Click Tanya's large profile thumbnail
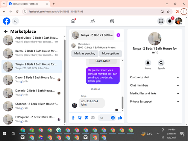Image resolution: width=188 pixels, height=141 pixels. tap(155, 39)
